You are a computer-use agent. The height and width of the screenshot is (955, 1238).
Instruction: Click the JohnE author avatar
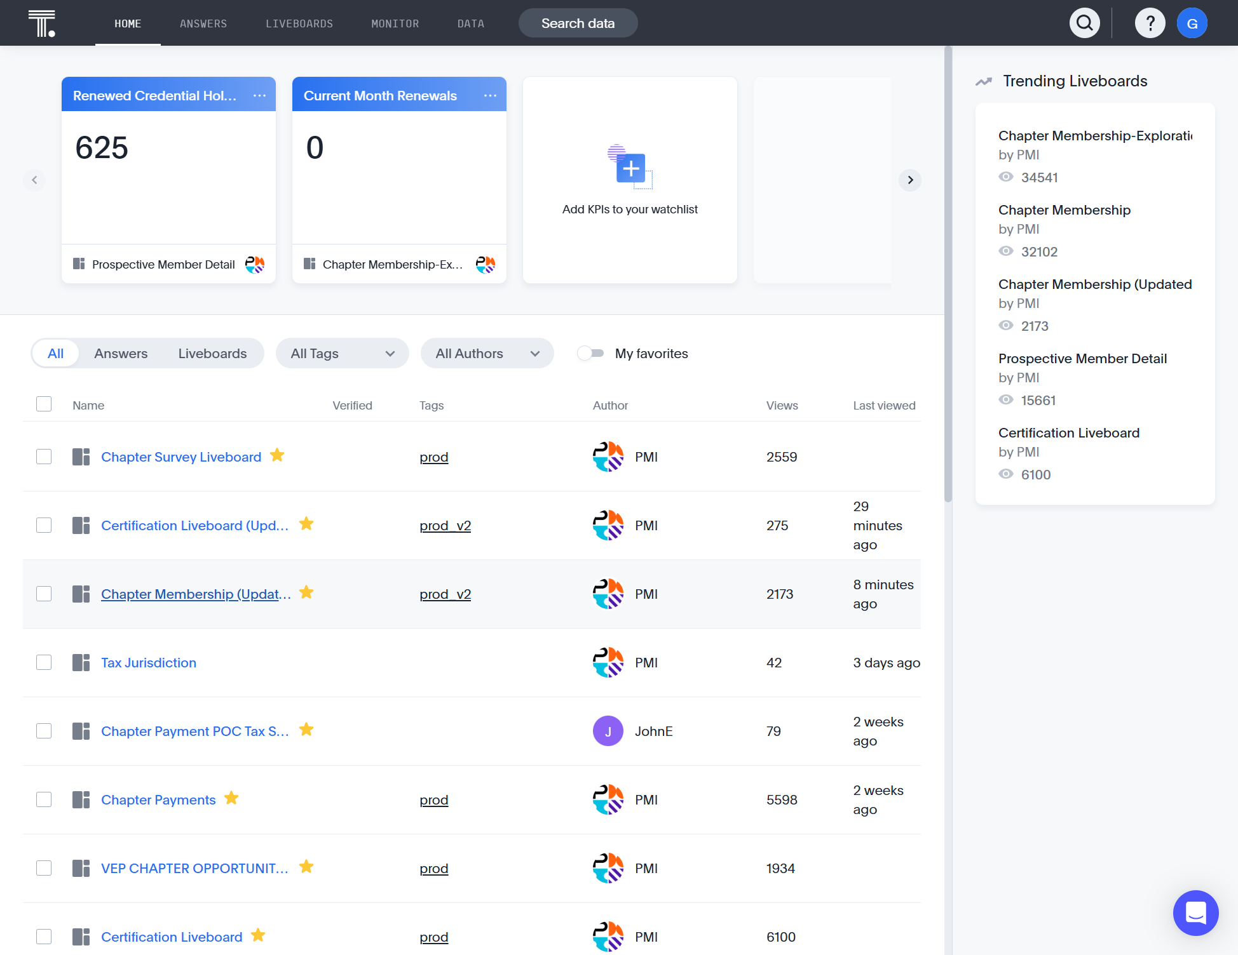[608, 731]
